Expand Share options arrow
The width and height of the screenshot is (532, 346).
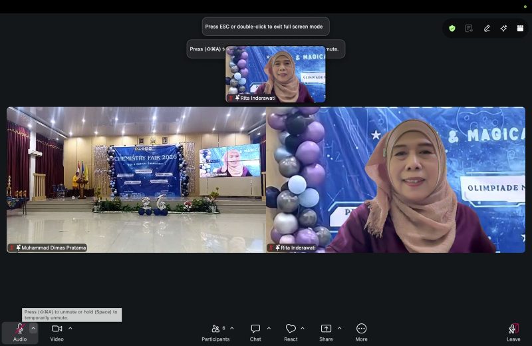(339, 328)
